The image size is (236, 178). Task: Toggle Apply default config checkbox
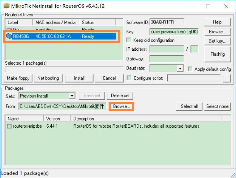click(x=190, y=69)
